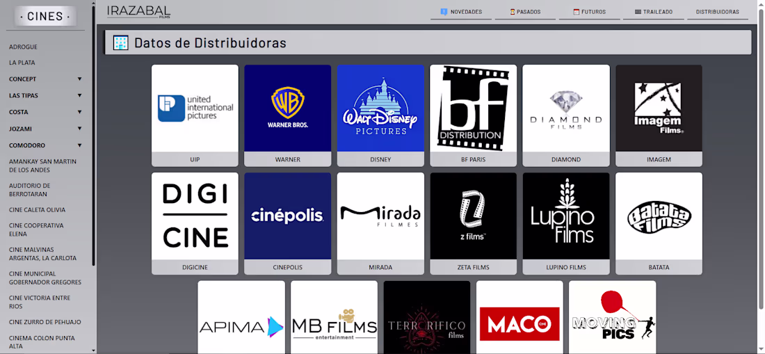Viewport: 765px width, 354px height.
Task: Click the UIP distributor label
Action: point(195,159)
